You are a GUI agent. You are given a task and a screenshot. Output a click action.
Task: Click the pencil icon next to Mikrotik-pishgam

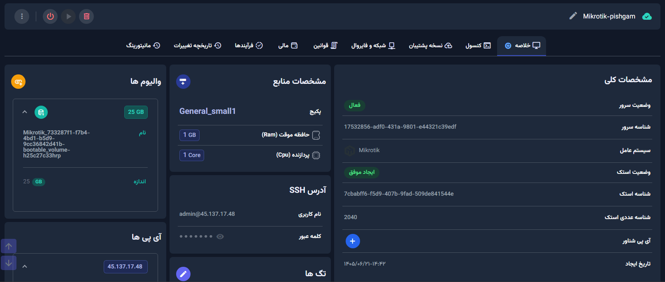(573, 16)
